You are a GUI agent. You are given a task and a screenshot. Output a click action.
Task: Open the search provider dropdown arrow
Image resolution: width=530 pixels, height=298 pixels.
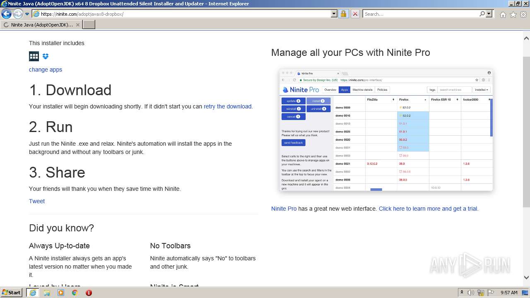489,14
